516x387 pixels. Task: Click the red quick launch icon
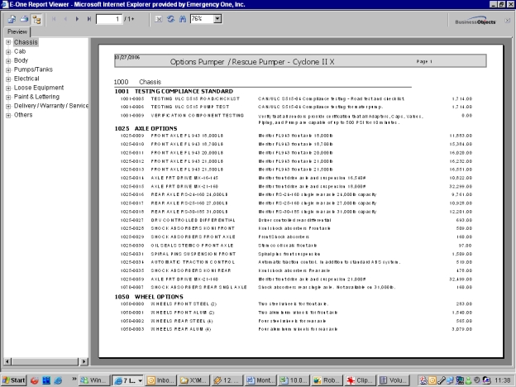34,380
